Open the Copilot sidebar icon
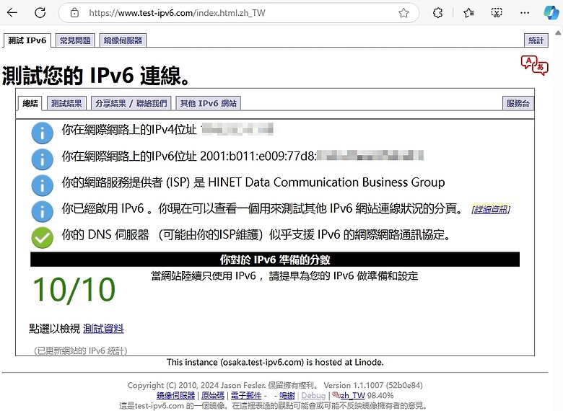This screenshot has width=563, height=411. point(551,13)
